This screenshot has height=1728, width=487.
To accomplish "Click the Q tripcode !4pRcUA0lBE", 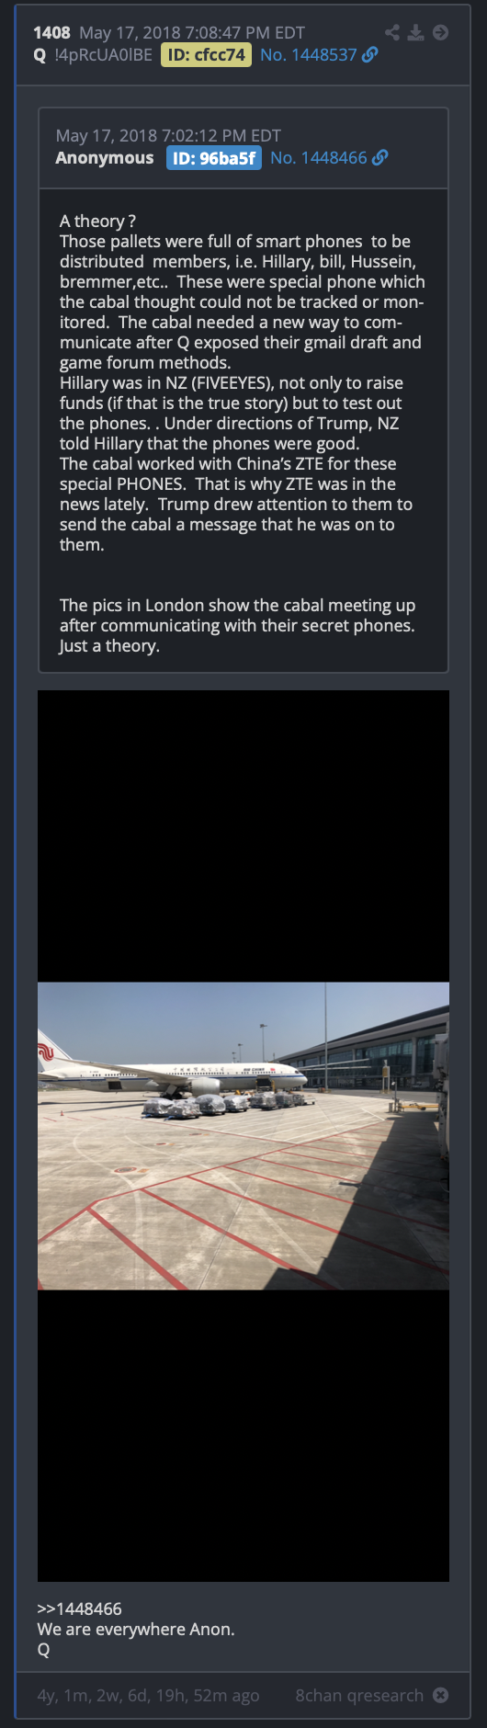I will [103, 55].
